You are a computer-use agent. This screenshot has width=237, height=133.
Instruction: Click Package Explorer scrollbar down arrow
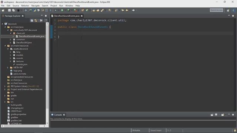47,123
